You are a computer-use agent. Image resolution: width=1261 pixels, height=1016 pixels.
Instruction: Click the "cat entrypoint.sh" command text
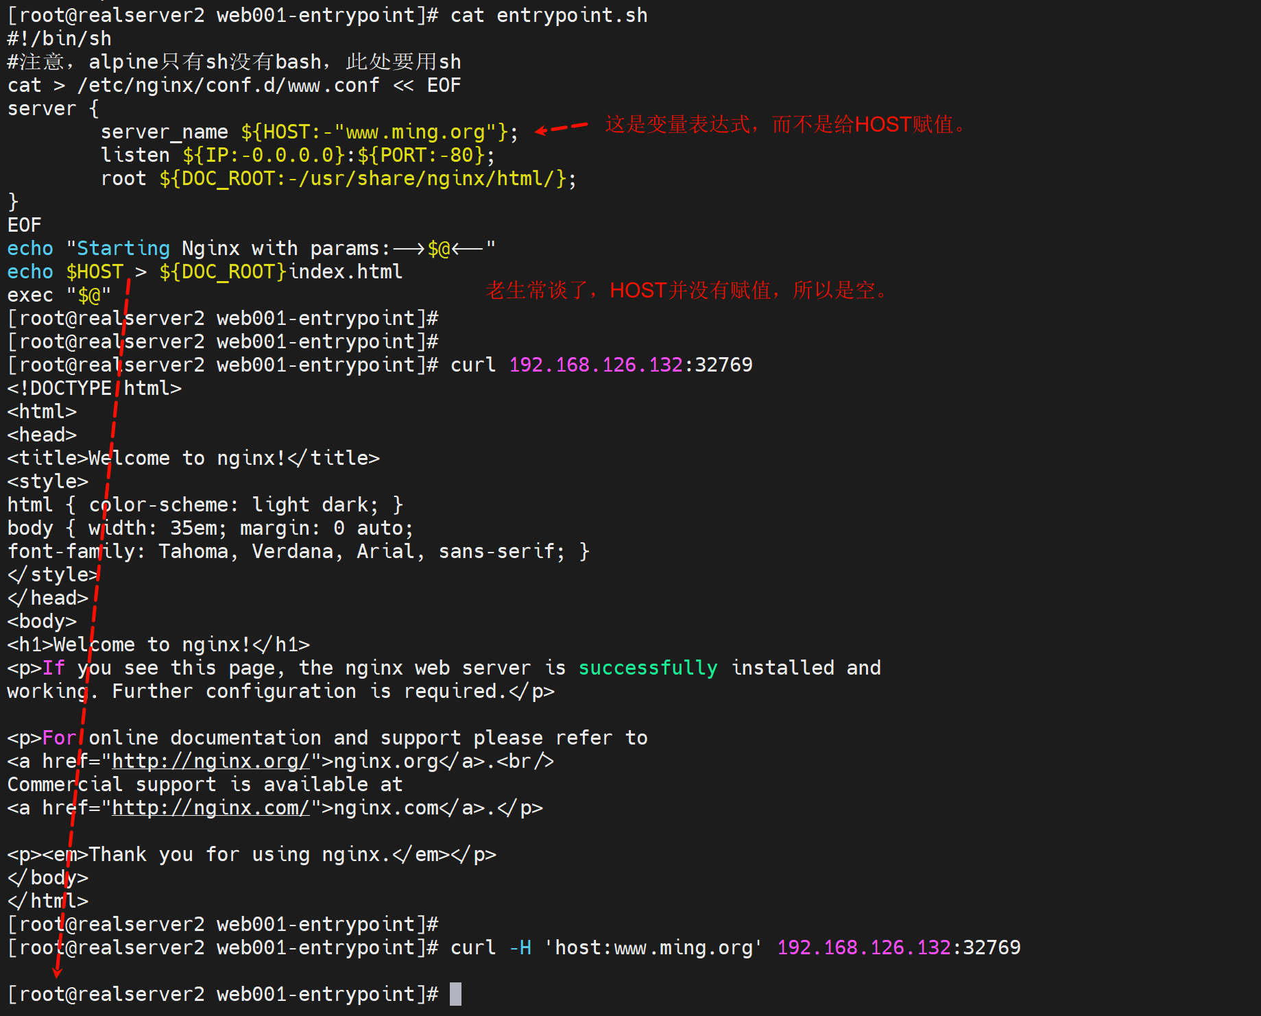pos(549,15)
